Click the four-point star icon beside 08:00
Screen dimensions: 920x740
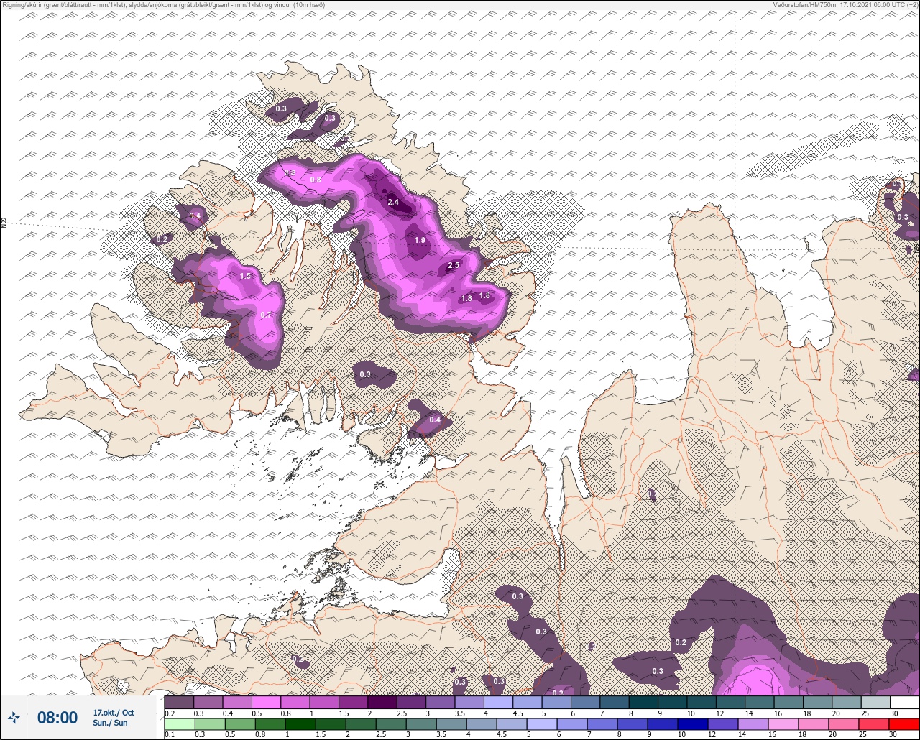pos(14,717)
